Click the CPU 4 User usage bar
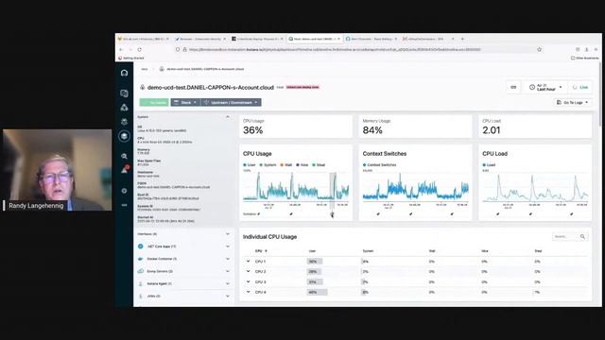Viewport: 605px width, 340px height. [x=317, y=292]
